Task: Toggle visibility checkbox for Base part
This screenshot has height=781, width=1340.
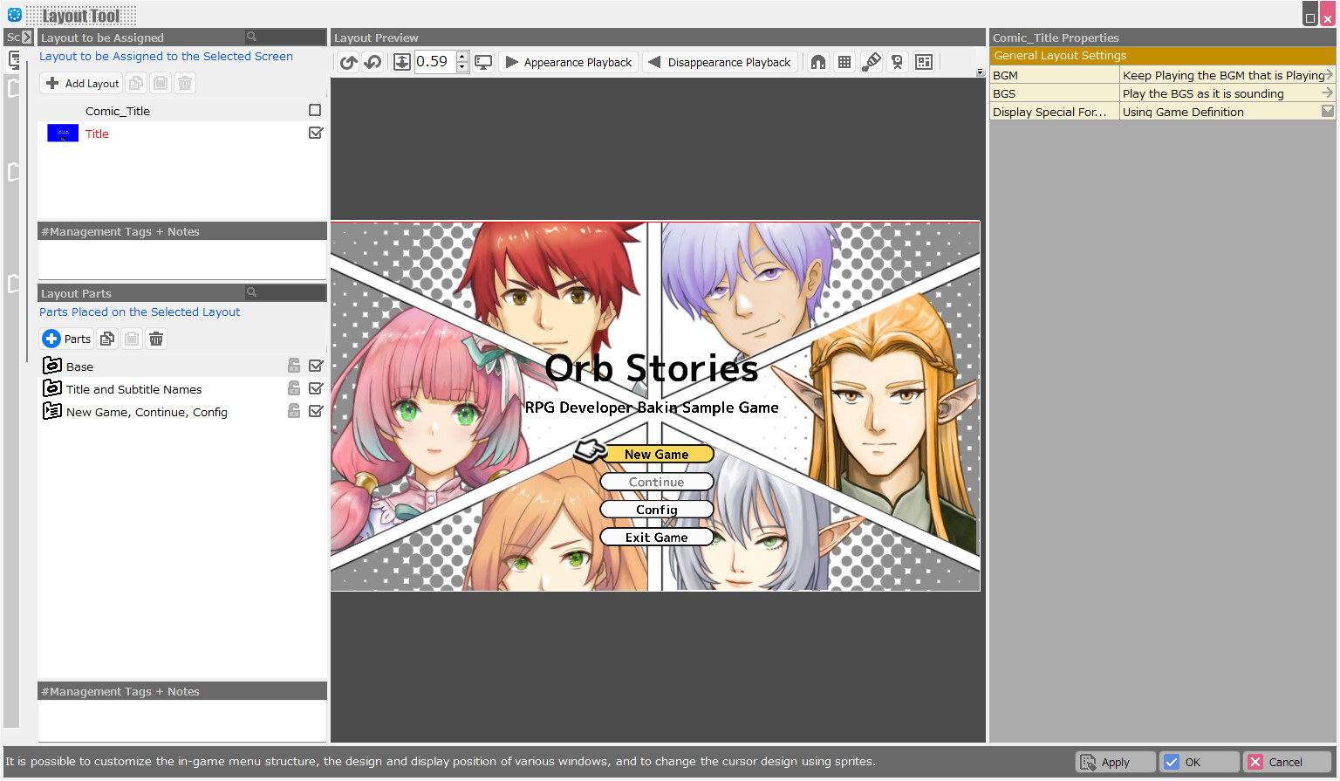Action: (315, 365)
